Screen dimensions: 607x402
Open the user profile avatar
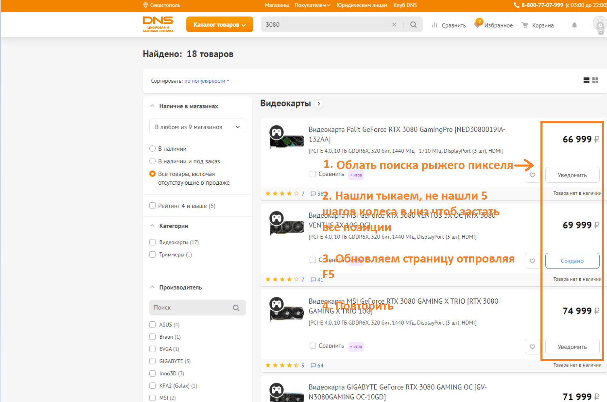click(600, 25)
